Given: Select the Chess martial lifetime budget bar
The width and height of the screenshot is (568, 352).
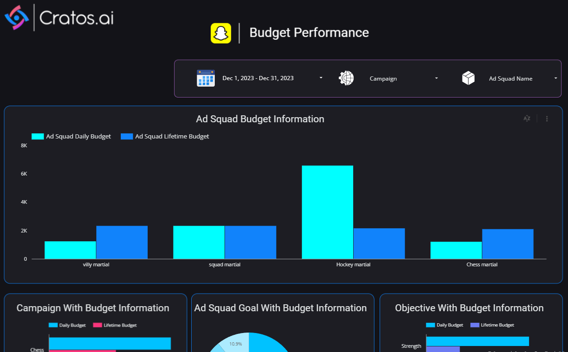Looking at the screenshot, I should (508, 244).
